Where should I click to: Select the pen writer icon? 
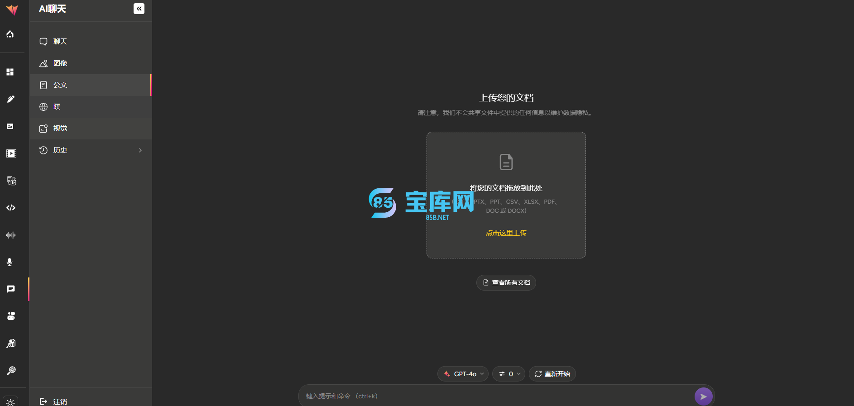coord(11,99)
